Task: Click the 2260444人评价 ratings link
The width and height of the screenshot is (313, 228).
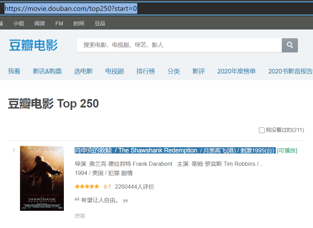Action: pos(135,187)
